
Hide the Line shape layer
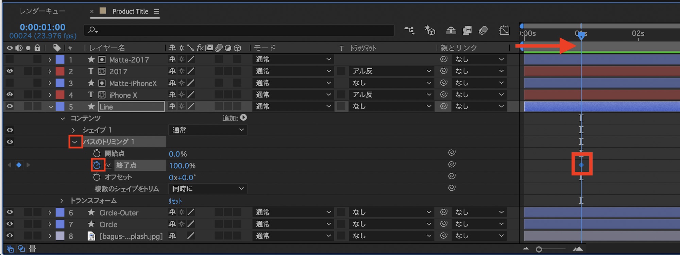10,106
